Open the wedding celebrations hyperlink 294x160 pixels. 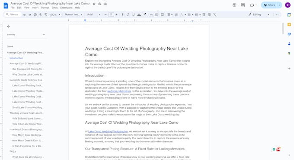tap(119, 91)
